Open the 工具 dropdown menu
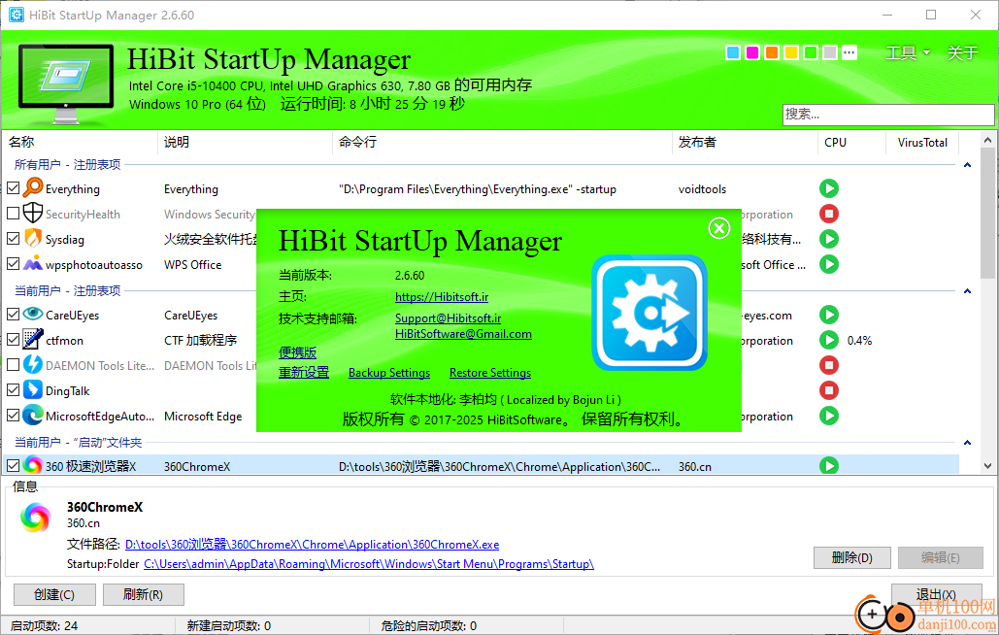The height and width of the screenshot is (635, 999). pos(907,52)
